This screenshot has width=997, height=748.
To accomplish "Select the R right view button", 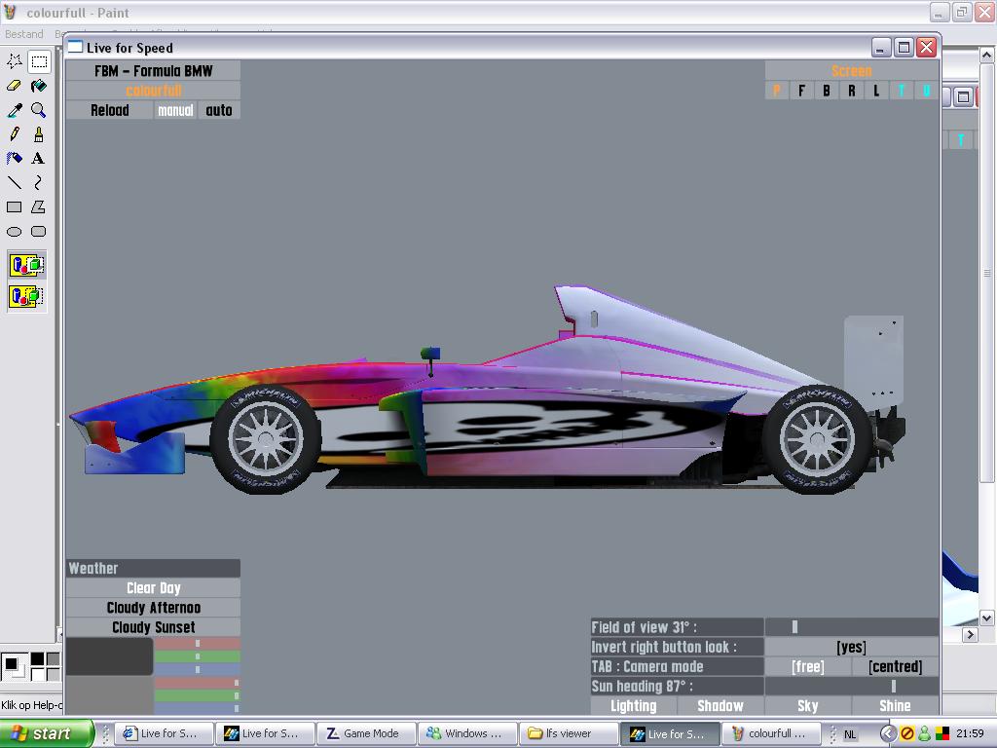I will [x=851, y=91].
